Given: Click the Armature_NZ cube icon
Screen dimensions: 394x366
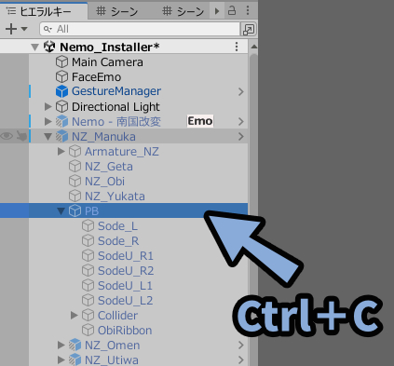Looking at the screenshot, I should (75, 151).
